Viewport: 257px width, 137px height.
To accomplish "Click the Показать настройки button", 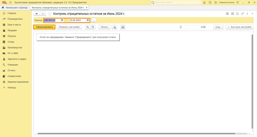I will pyautogui.click(x=69, y=27).
